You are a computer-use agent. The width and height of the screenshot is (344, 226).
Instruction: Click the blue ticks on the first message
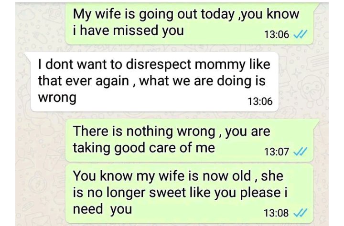coord(300,34)
